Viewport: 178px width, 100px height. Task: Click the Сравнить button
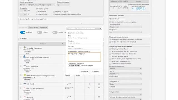tap(44, 27)
